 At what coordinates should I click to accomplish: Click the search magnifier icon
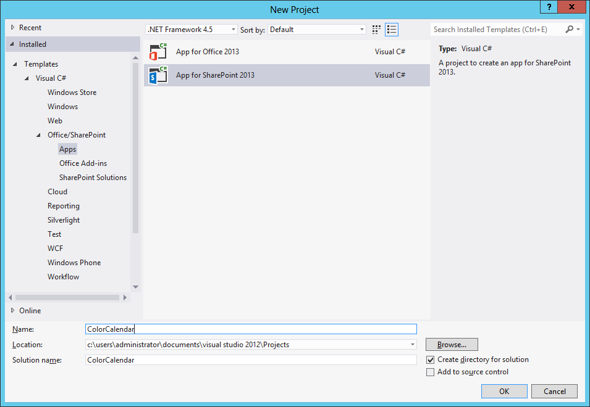pyautogui.click(x=569, y=29)
